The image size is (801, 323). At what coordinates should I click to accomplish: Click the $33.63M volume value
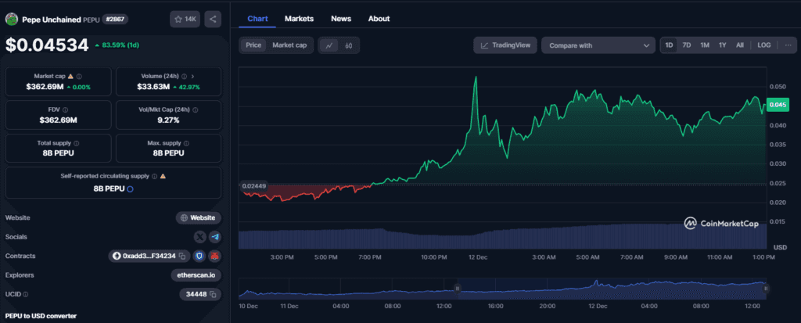[x=153, y=87]
